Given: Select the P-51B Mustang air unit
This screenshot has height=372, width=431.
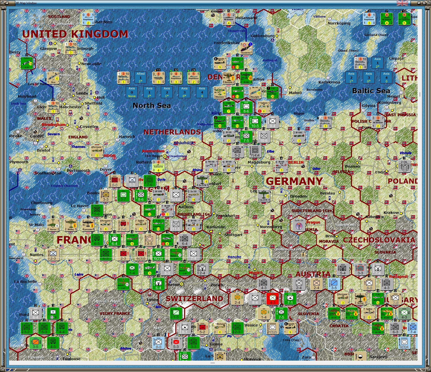Looking at the screenshot, I should [x=132, y=240].
